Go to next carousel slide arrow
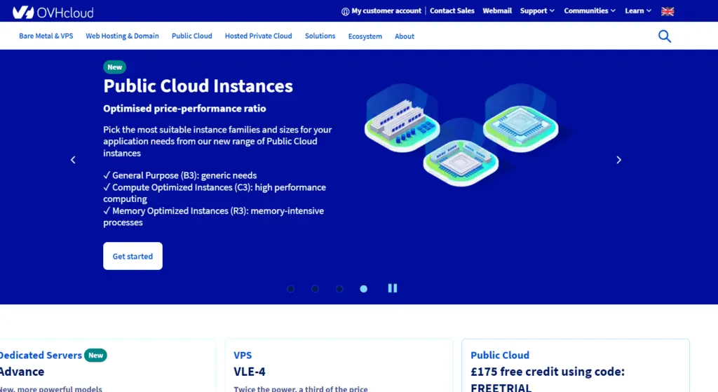Viewport: 718px width, 392px height. [x=618, y=160]
